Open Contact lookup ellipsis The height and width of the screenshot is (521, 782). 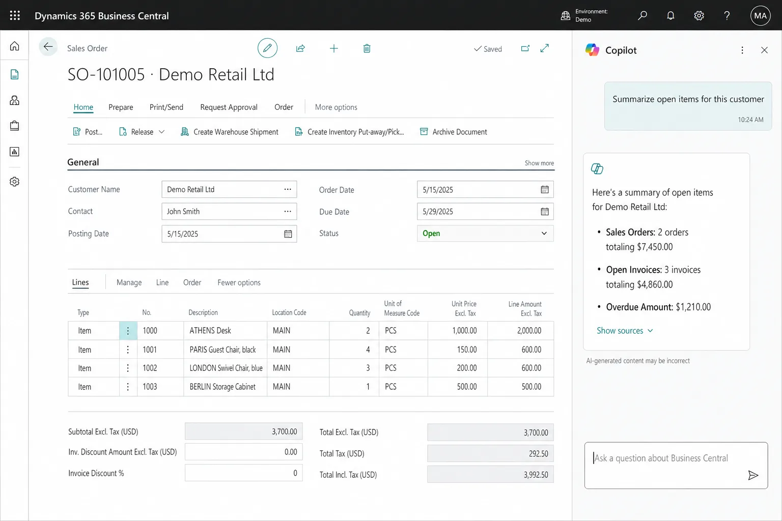(288, 211)
